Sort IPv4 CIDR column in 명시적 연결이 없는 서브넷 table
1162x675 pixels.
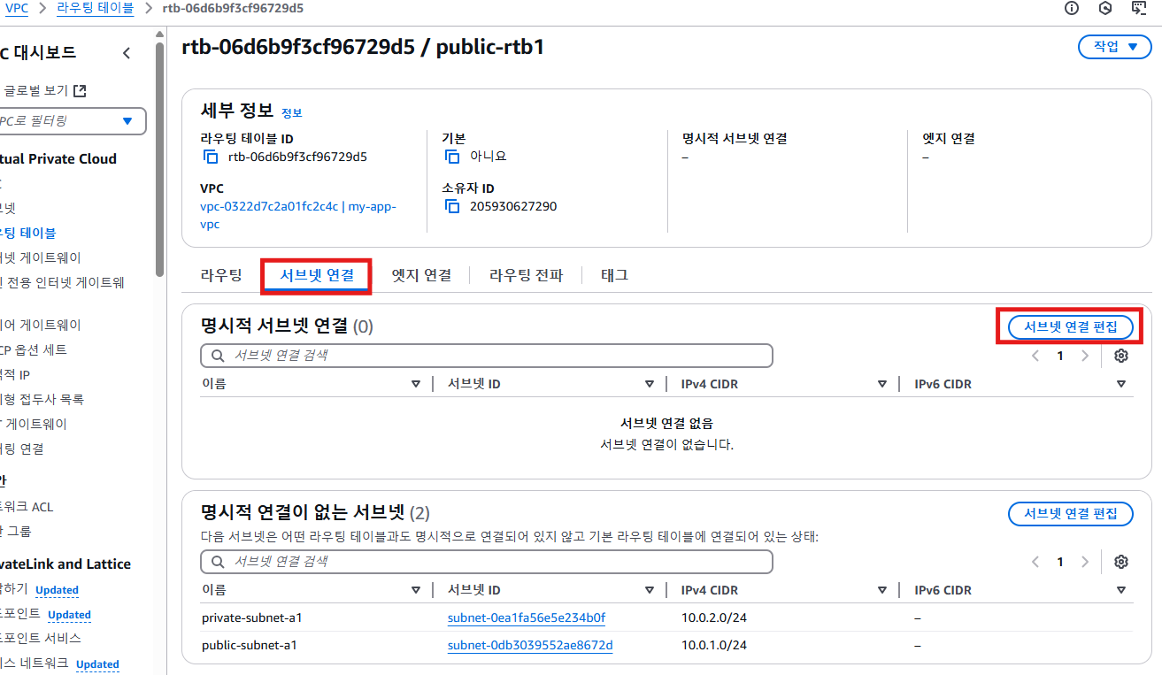point(882,590)
